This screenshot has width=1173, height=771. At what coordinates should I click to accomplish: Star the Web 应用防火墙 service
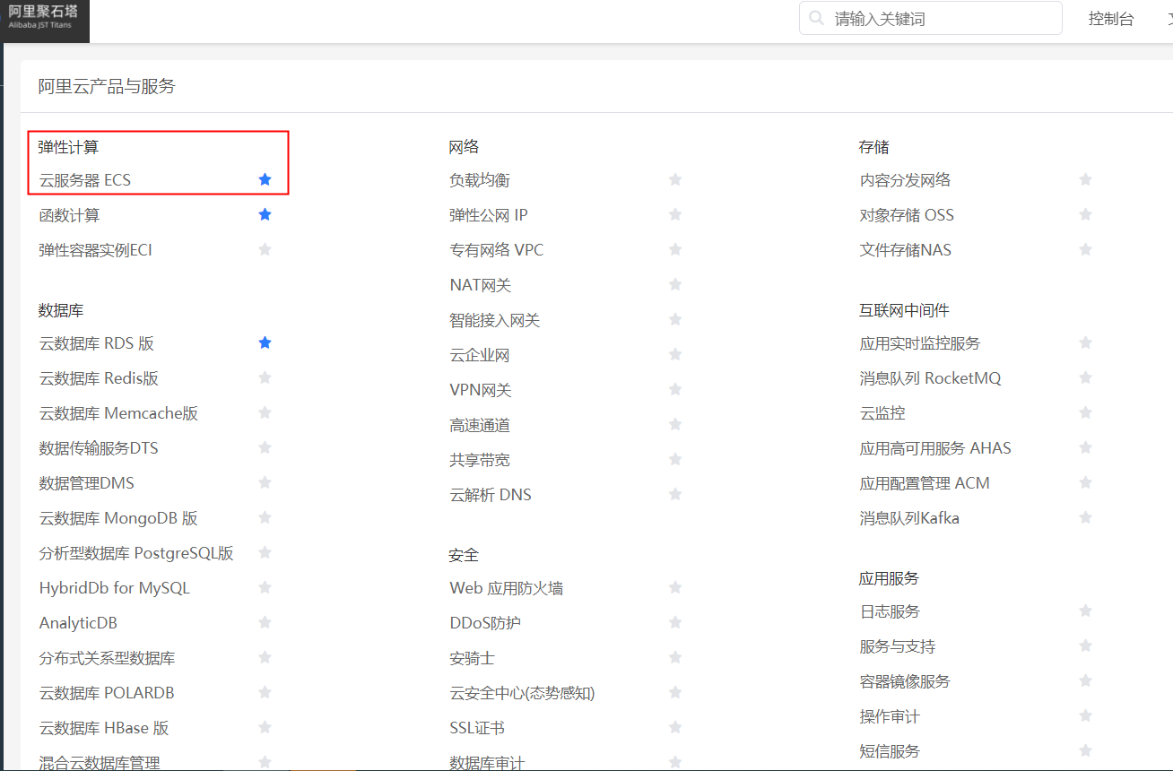[x=675, y=588]
